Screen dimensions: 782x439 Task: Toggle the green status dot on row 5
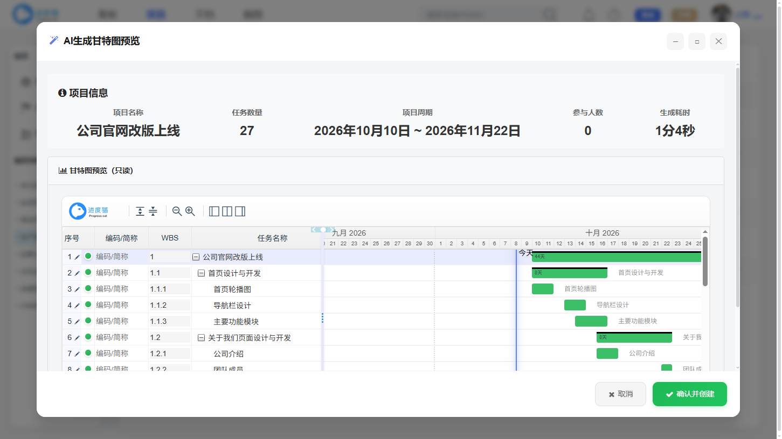[88, 321]
